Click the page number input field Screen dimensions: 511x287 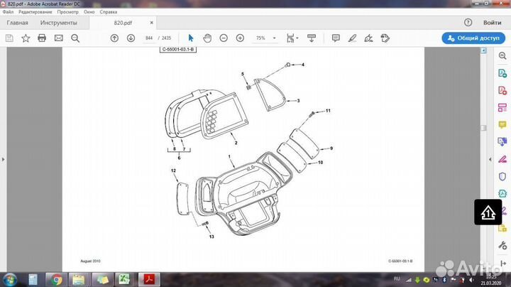pos(149,38)
